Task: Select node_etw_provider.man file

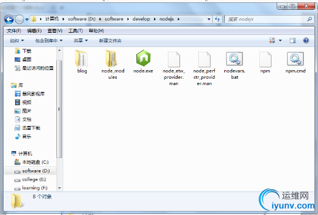Action: pyautogui.click(x=174, y=68)
